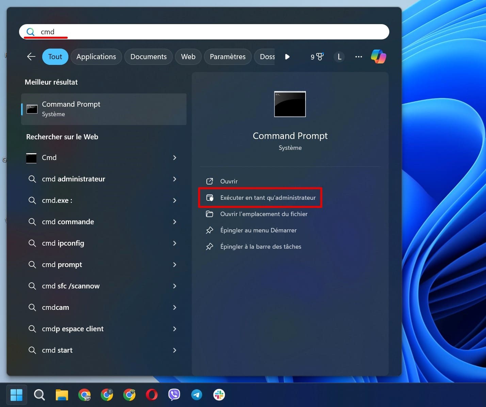486x407 pixels.
Task: Select the cmd commande suggestion text
Action: coord(68,222)
